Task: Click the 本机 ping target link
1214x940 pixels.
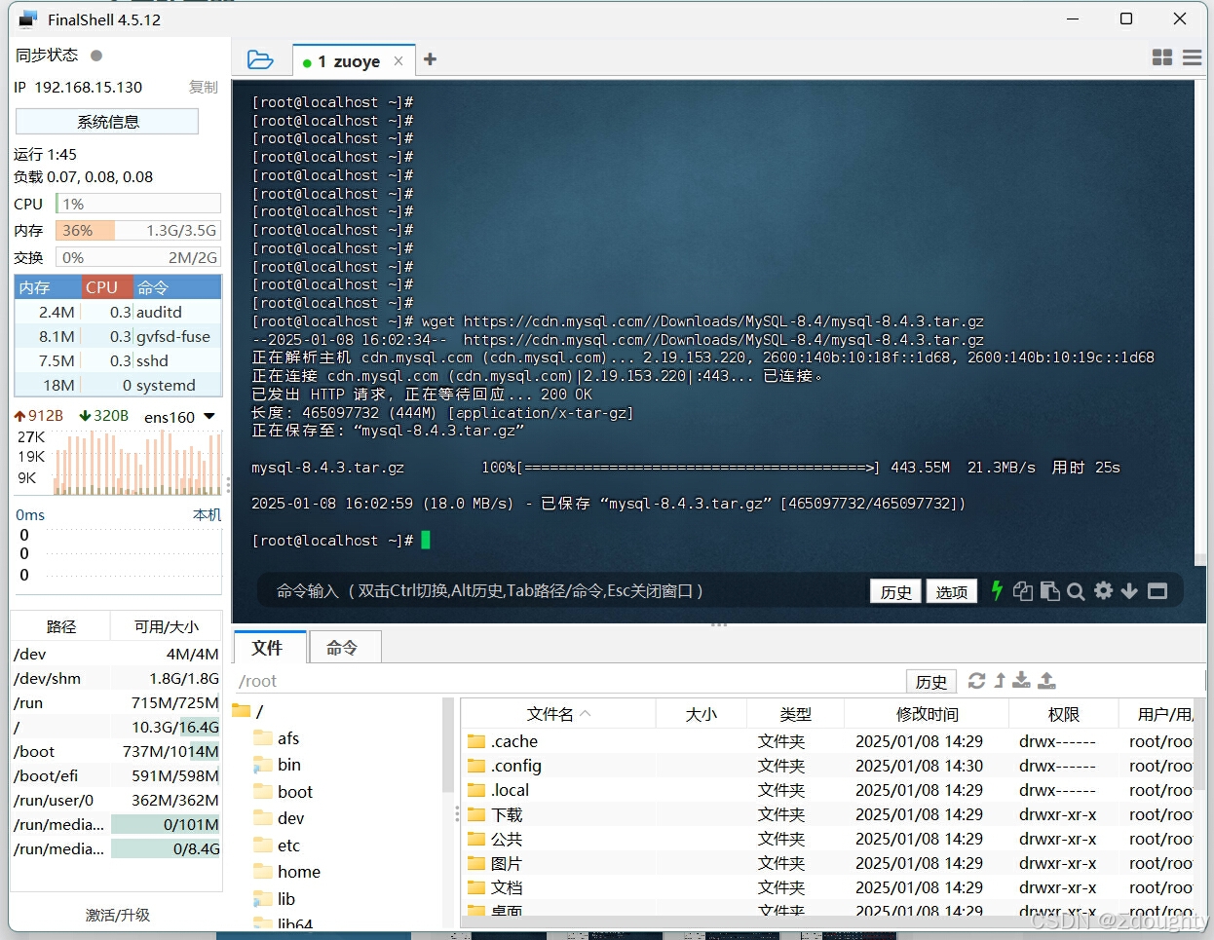Action: coord(207,514)
